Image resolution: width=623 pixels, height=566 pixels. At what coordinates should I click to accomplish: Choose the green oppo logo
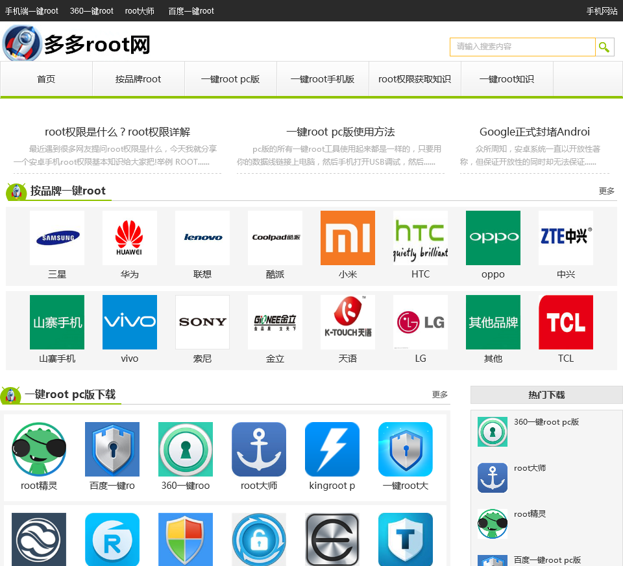[493, 238]
